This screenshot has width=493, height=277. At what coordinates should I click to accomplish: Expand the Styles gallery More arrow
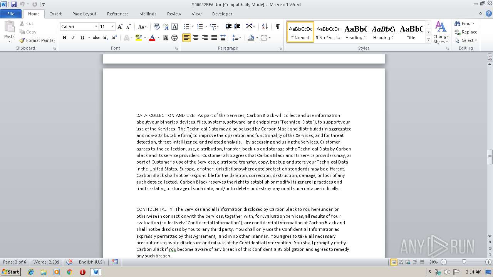(x=428, y=40)
